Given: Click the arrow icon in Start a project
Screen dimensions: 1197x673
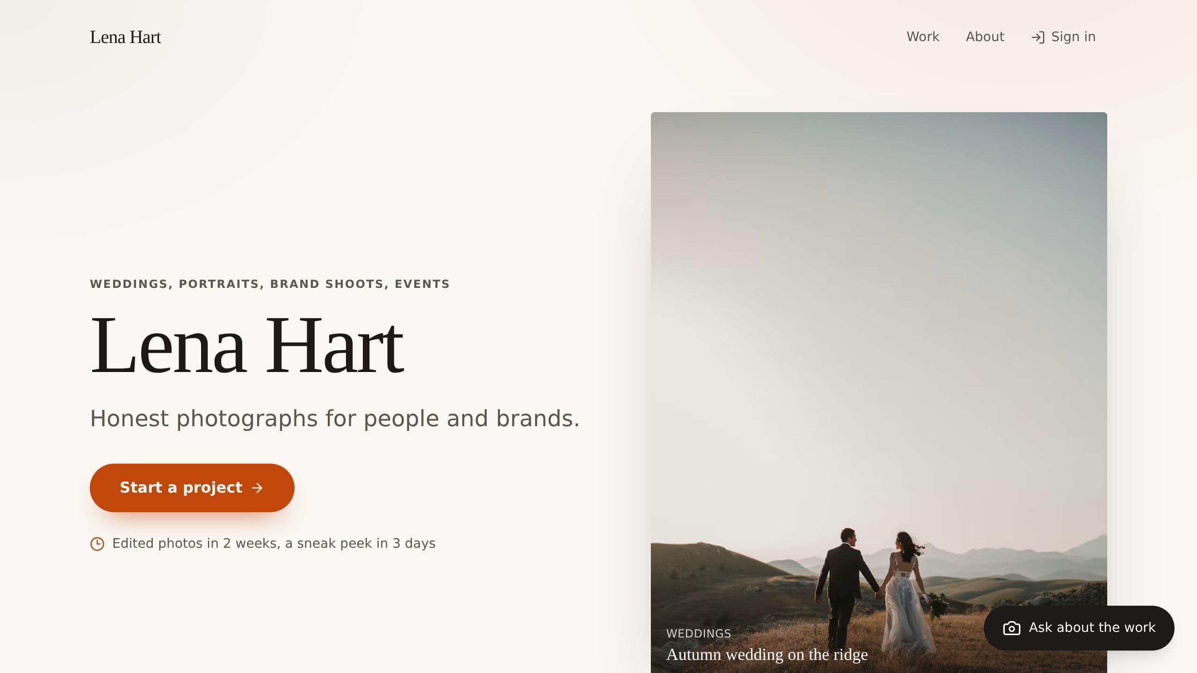Looking at the screenshot, I should pyautogui.click(x=257, y=488).
